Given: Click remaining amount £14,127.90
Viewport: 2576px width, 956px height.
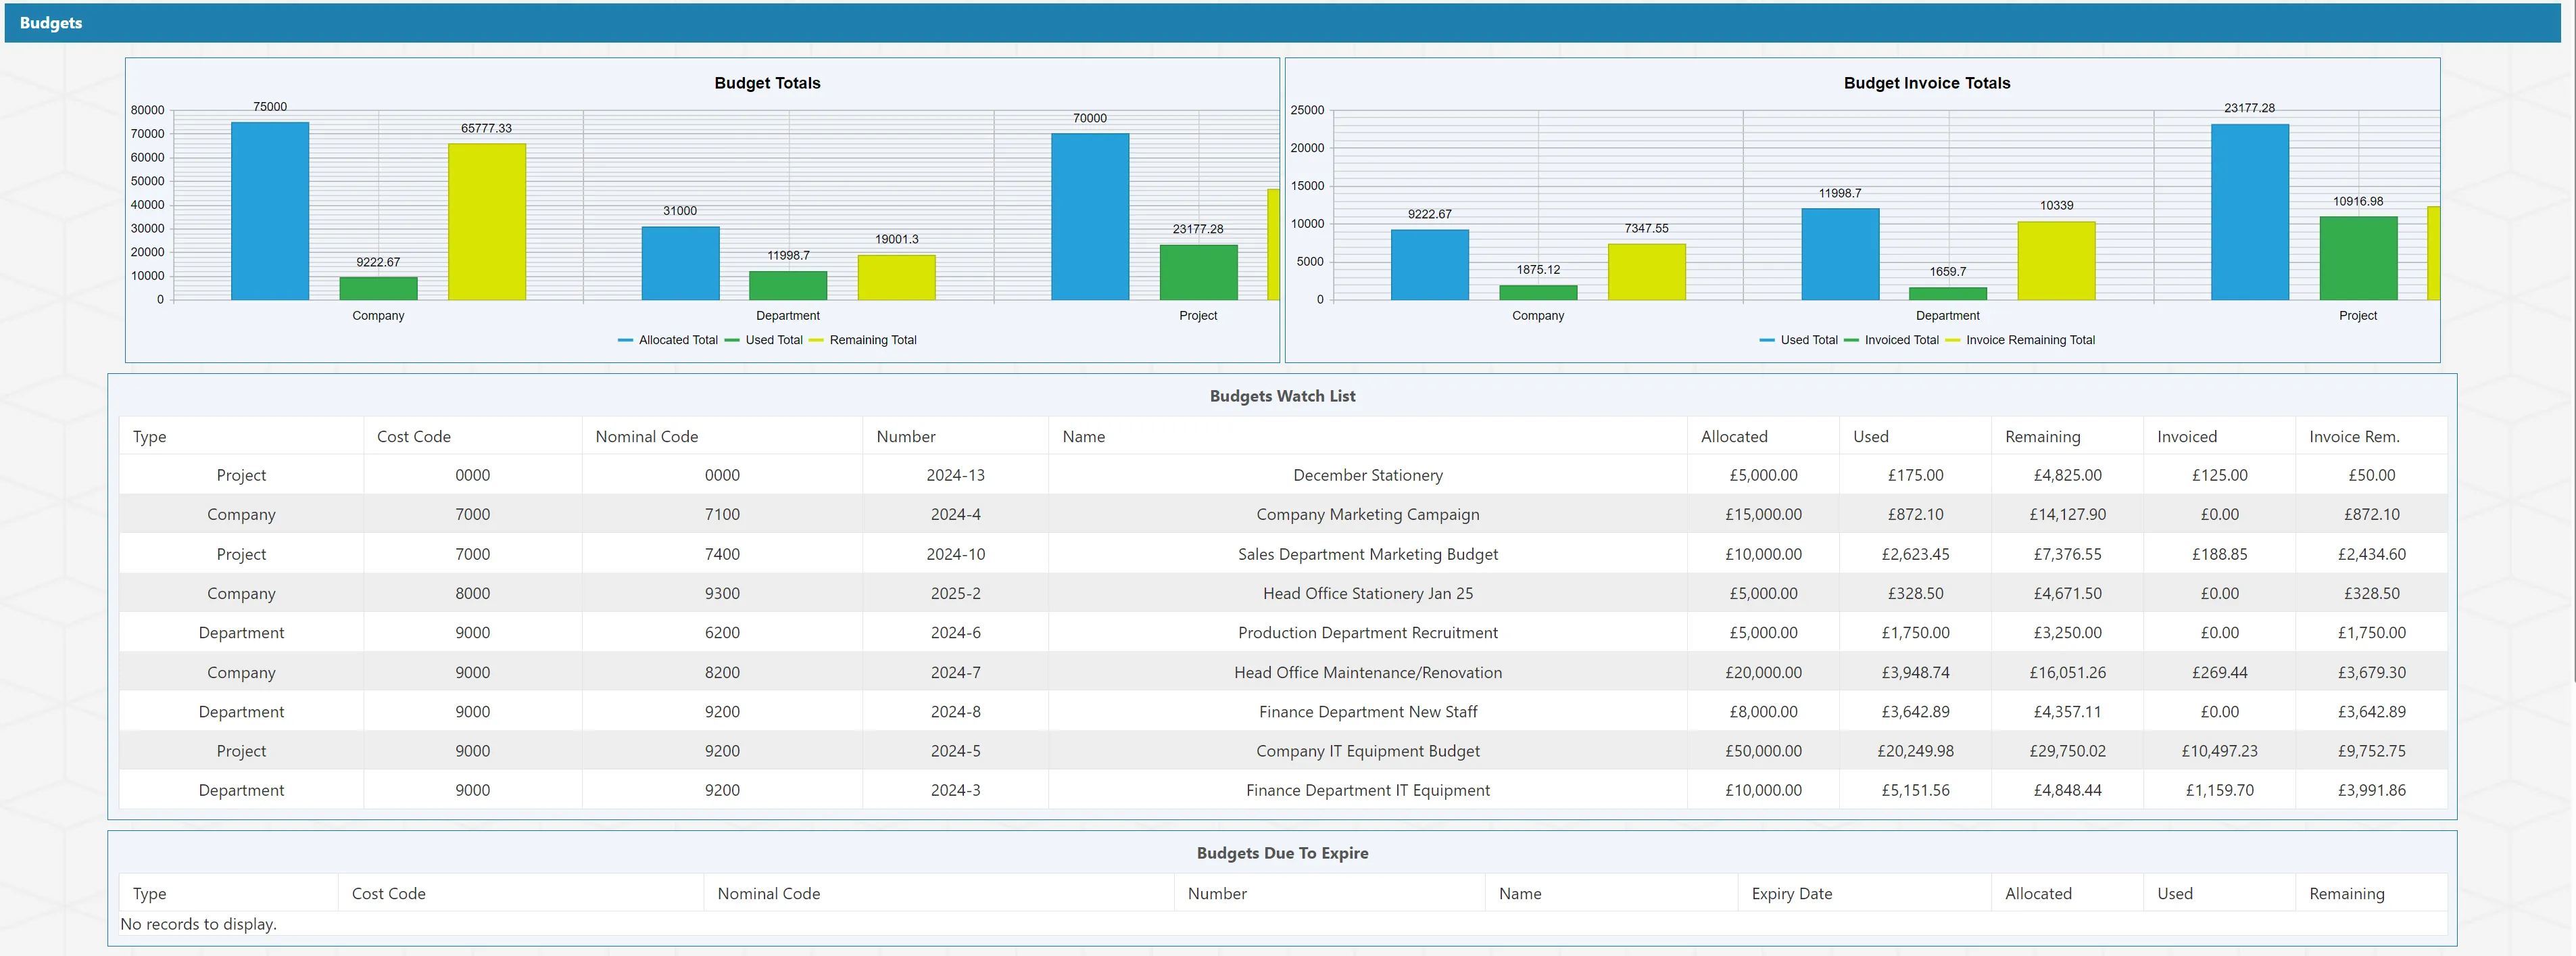Looking at the screenshot, I should 2067,514.
